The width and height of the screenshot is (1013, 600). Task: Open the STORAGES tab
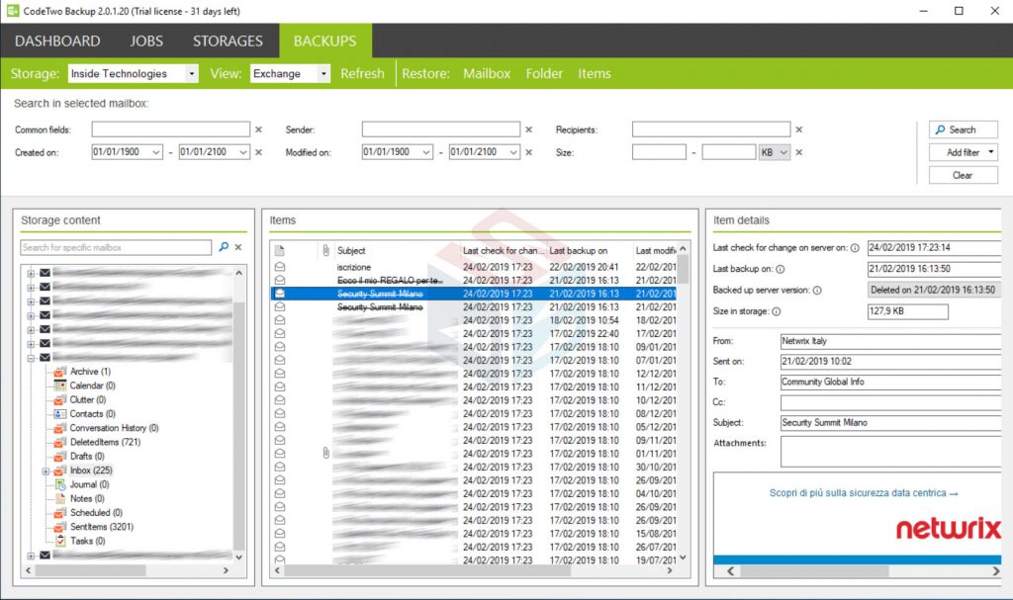point(228,42)
